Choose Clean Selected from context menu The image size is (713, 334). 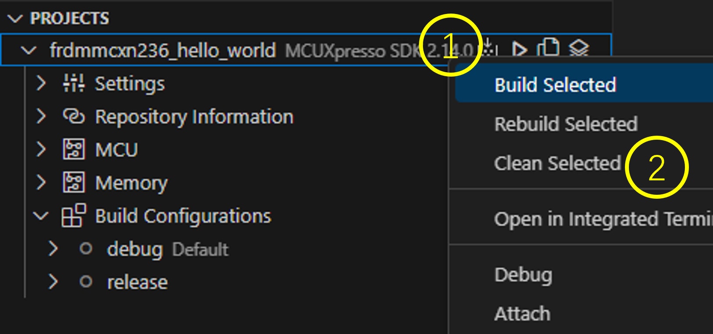[x=557, y=163]
